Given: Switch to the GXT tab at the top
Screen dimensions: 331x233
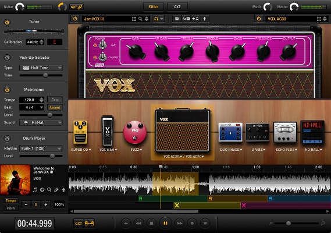Looking at the screenshot, I should [x=177, y=7].
